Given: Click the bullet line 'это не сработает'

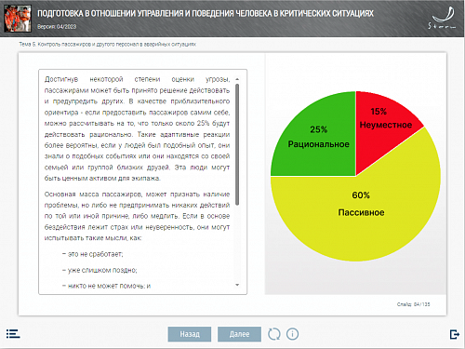Looking at the screenshot, I should (x=92, y=254).
